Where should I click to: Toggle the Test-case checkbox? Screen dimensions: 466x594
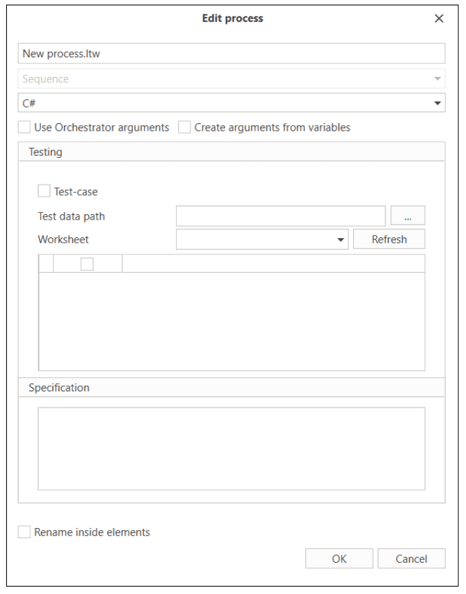(x=45, y=192)
